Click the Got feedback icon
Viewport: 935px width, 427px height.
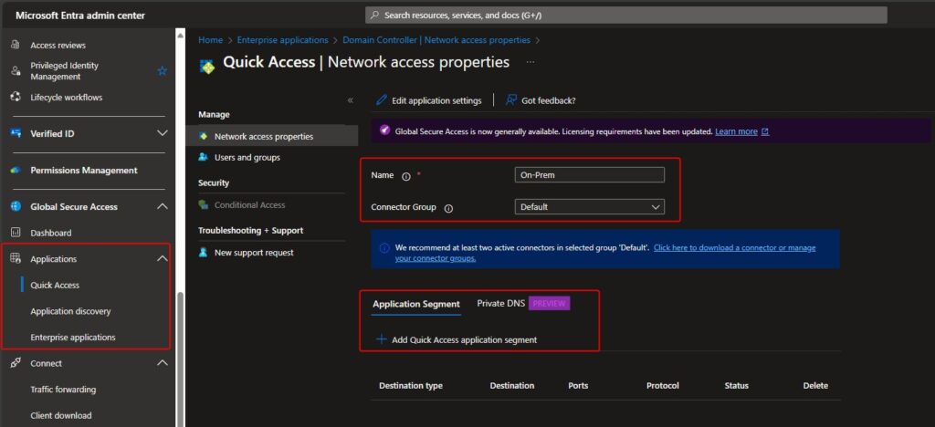pos(511,100)
